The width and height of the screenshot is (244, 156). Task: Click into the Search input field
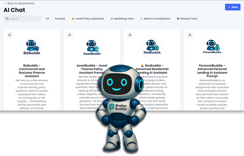pos(25,19)
